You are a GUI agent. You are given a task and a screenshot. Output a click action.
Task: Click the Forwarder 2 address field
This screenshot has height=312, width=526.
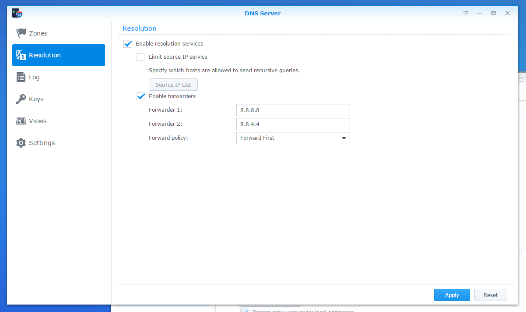point(293,124)
